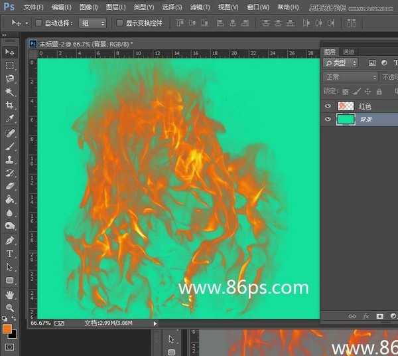Lock transparent pixels

pyautogui.click(x=345, y=92)
